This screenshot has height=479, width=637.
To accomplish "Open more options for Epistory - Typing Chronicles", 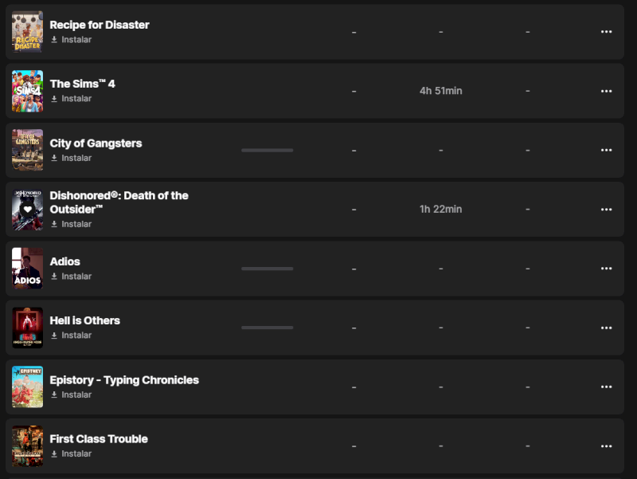I will [x=606, y=387].
